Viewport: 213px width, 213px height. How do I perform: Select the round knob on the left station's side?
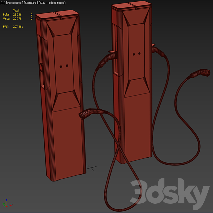[41, 67]
